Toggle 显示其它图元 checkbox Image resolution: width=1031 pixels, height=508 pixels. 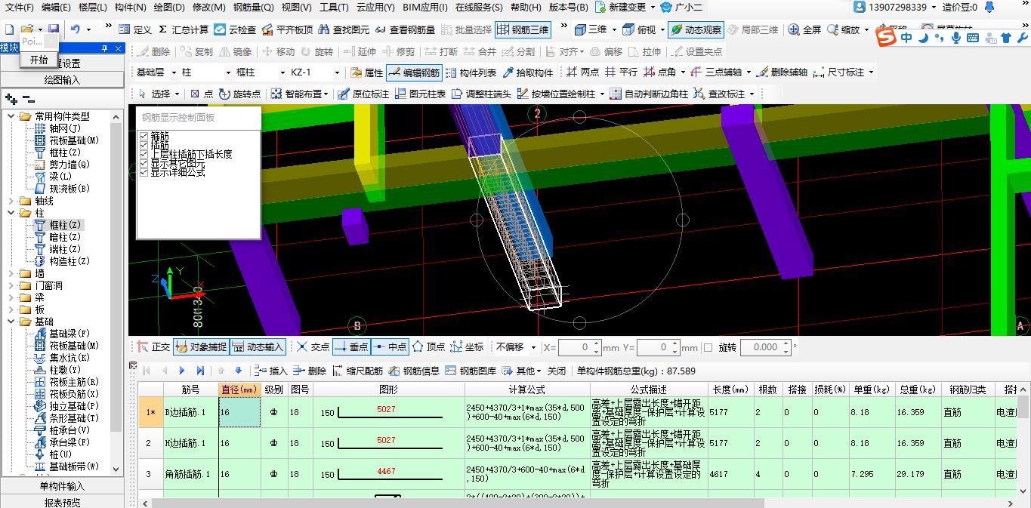pyautogui.click(x=144, y=163)
